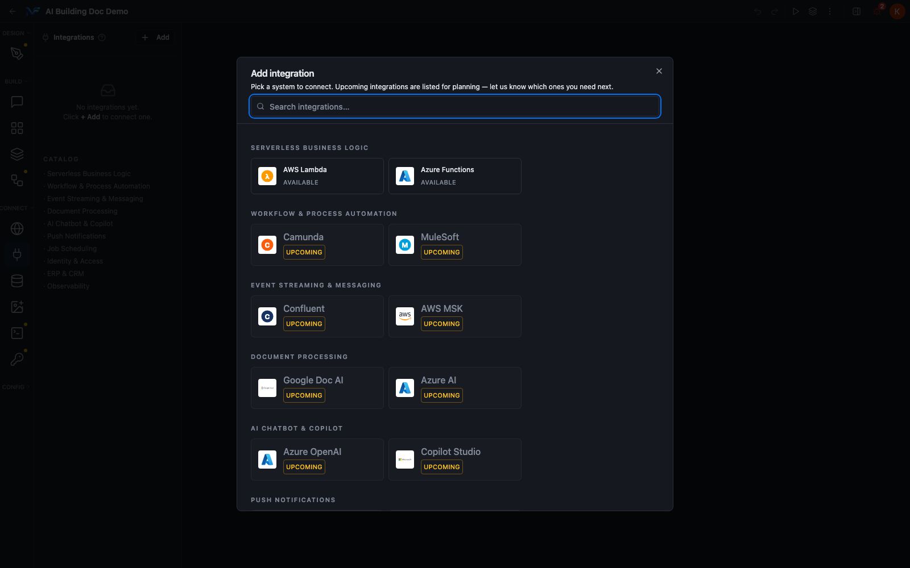910x568 pixels.
Task: Click Event Streaming & Messaging in catalog
Action: pyautogui.click(x=95, y=198)
